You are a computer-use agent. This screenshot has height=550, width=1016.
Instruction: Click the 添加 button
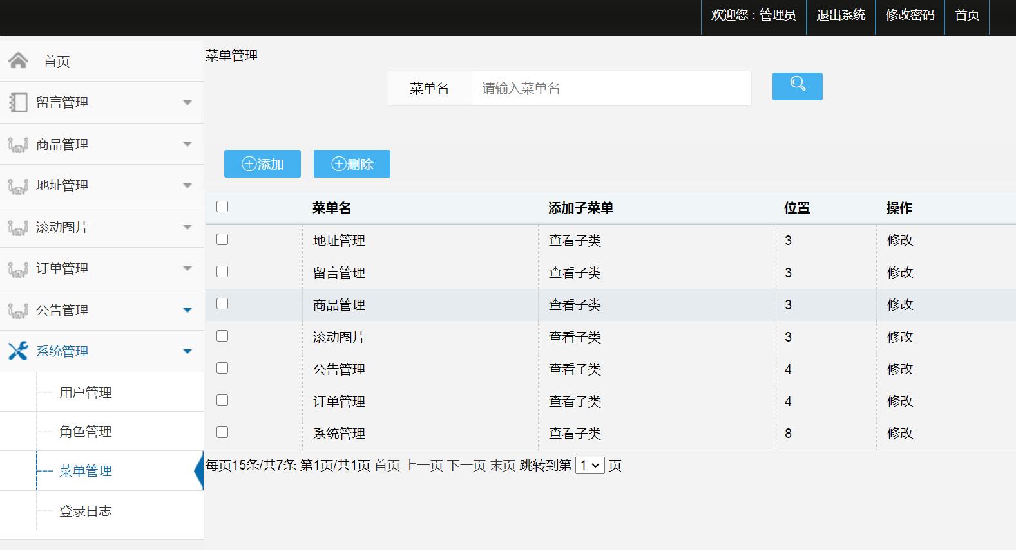point(262,164)
